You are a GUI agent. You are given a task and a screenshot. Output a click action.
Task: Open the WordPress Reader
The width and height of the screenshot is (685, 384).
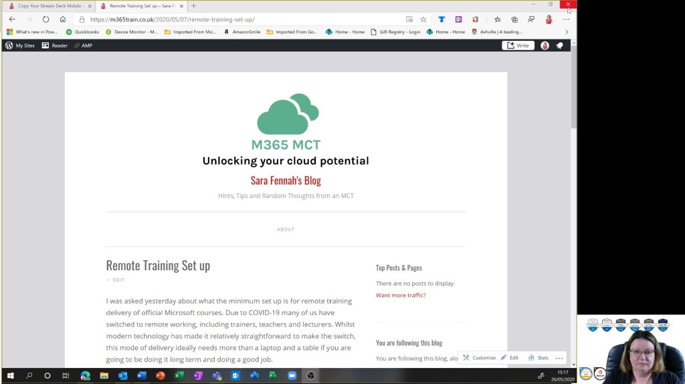(x=55, y=45)
